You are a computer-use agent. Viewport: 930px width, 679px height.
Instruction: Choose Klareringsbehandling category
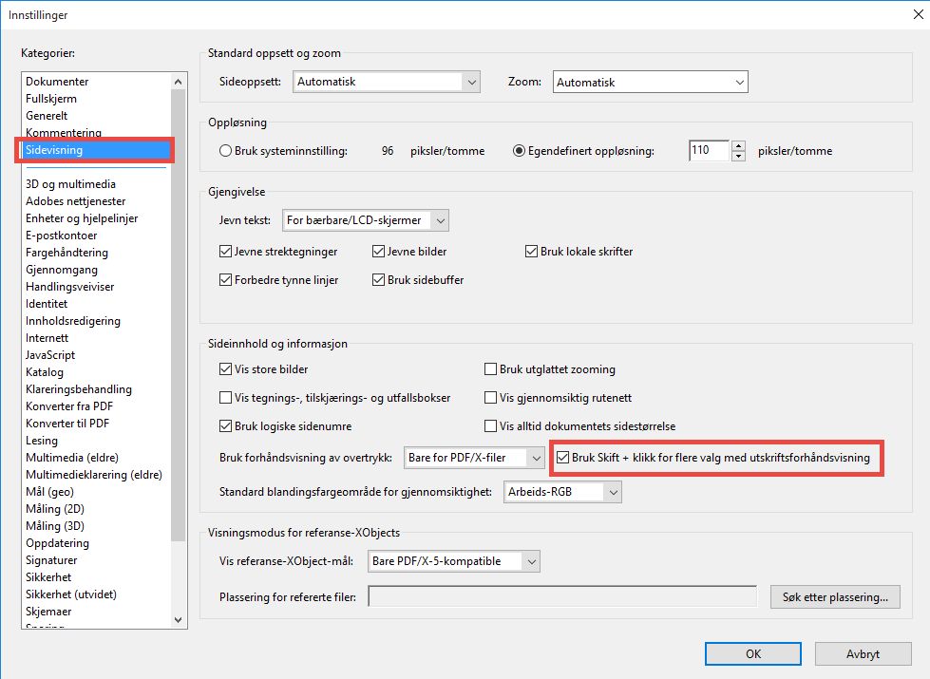click(78, 389)
